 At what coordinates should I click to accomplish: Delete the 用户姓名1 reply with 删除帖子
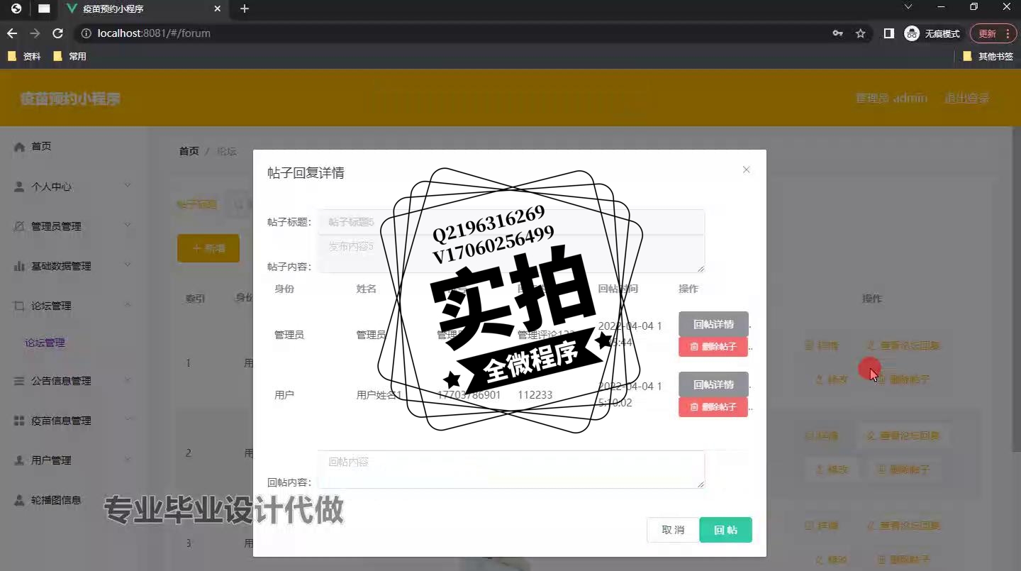pos(713,407)
